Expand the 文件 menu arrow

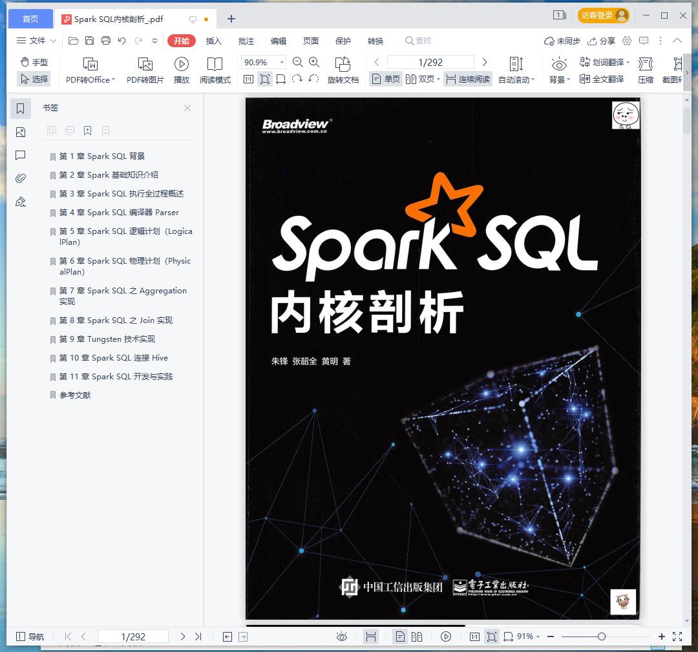coord(54,41)
